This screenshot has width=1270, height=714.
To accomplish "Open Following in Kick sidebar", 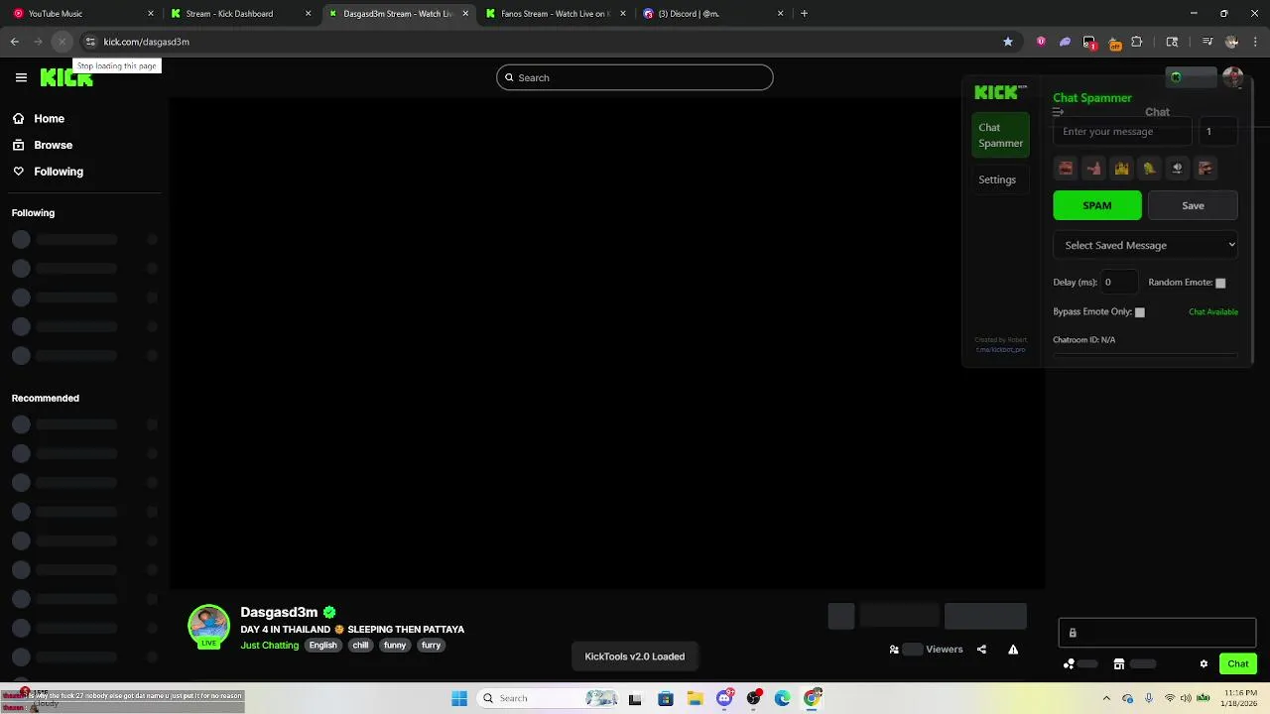I will click(x=59, y=172).
